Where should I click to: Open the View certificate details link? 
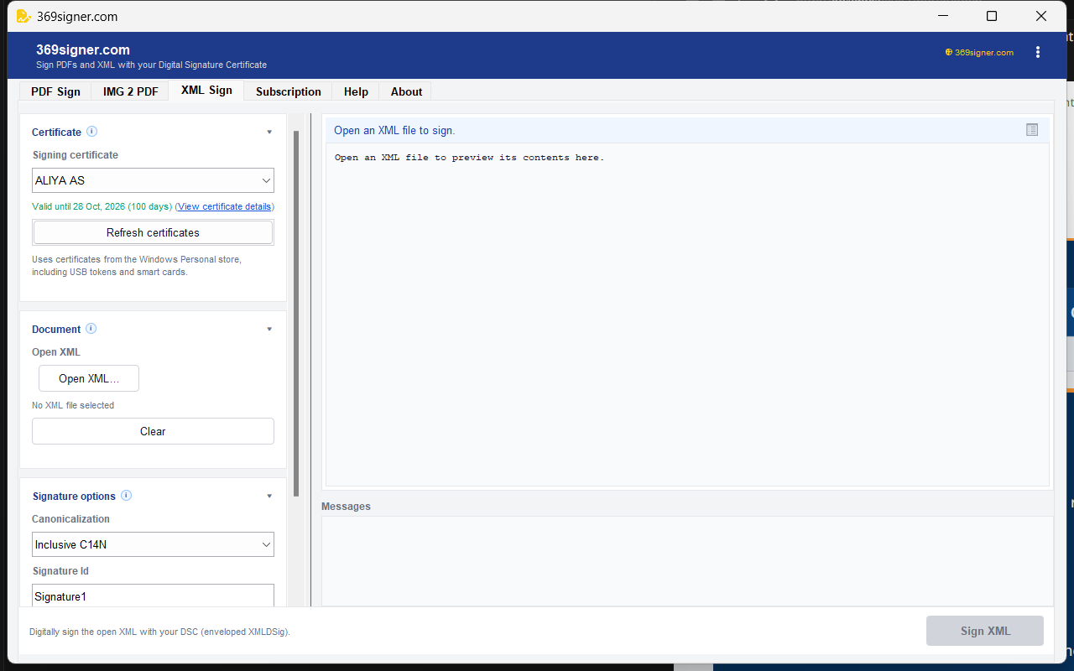point(224,206)
